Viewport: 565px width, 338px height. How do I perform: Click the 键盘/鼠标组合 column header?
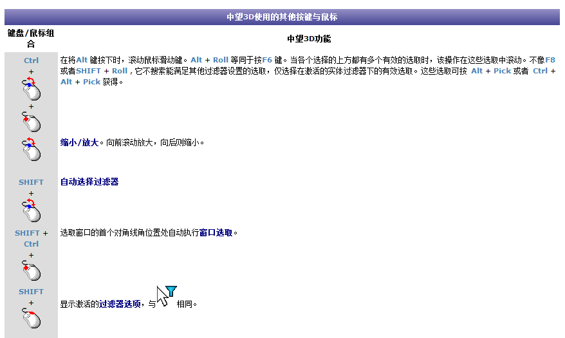click(31, 38)
